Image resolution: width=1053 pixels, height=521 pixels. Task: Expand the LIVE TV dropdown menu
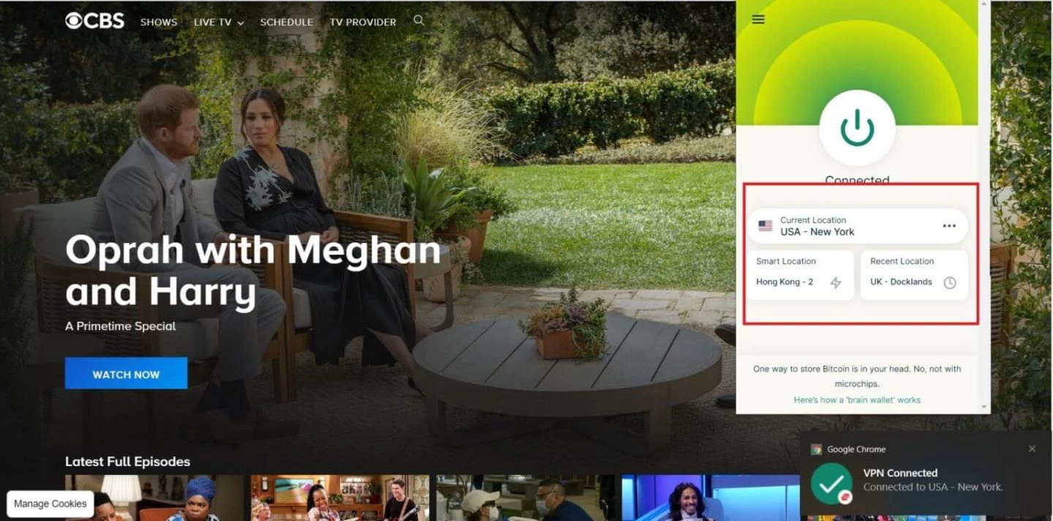pos(219,22)
